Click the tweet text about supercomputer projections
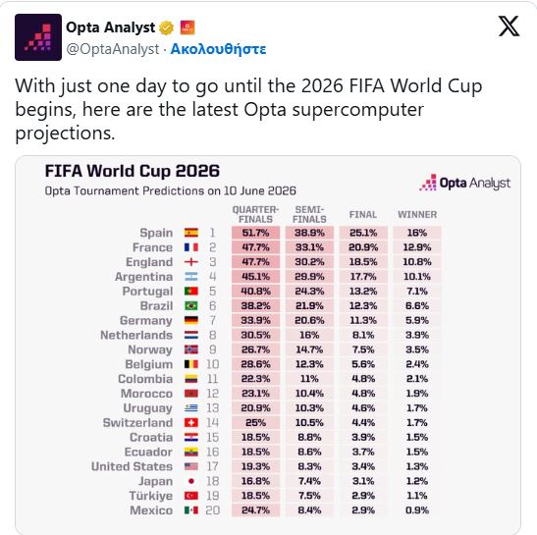Screen dimensions: 537x535 [248, 109]
